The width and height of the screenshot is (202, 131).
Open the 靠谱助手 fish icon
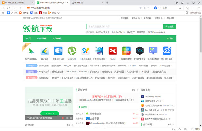(x=45, y=51)
